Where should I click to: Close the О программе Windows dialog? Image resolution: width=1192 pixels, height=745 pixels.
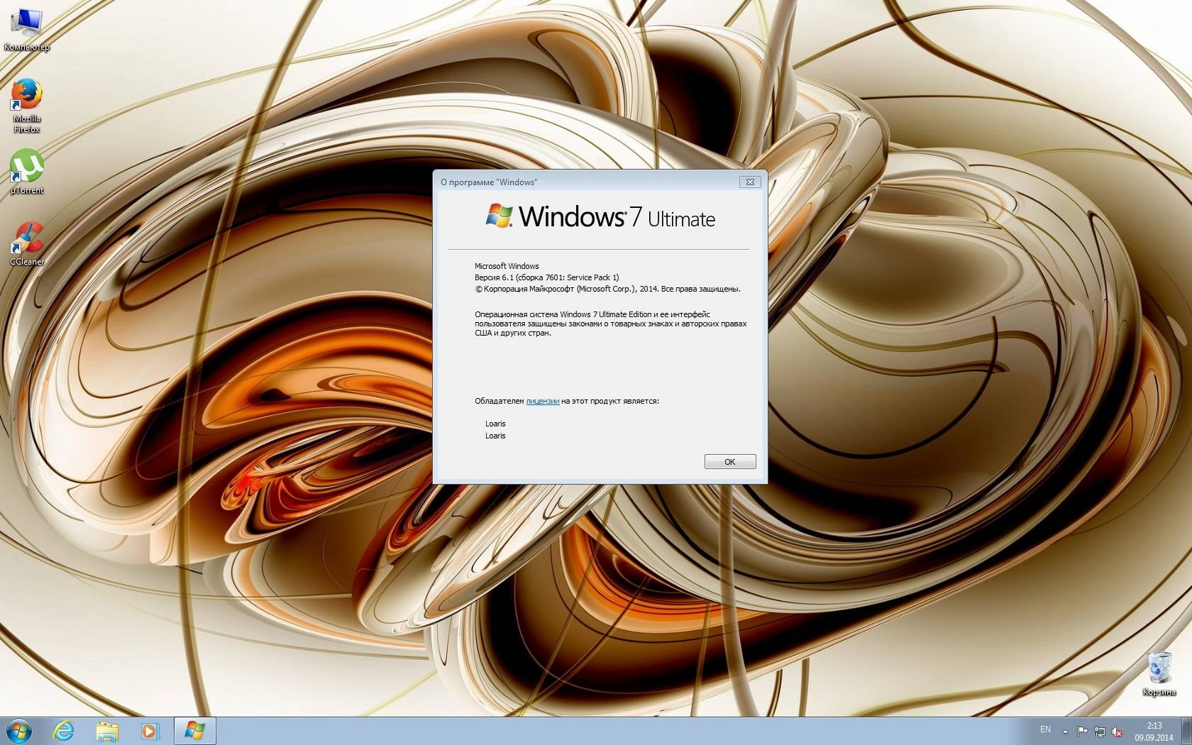(x=750, y=182)
